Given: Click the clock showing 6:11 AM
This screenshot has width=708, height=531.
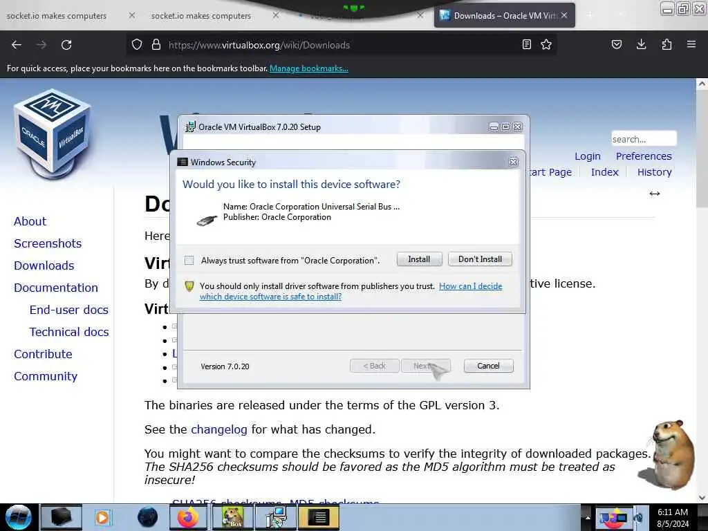Looking at the screenshot, I should [672, 517].
